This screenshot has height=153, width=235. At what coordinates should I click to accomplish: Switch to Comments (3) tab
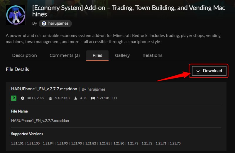click(x=65, y=55)
